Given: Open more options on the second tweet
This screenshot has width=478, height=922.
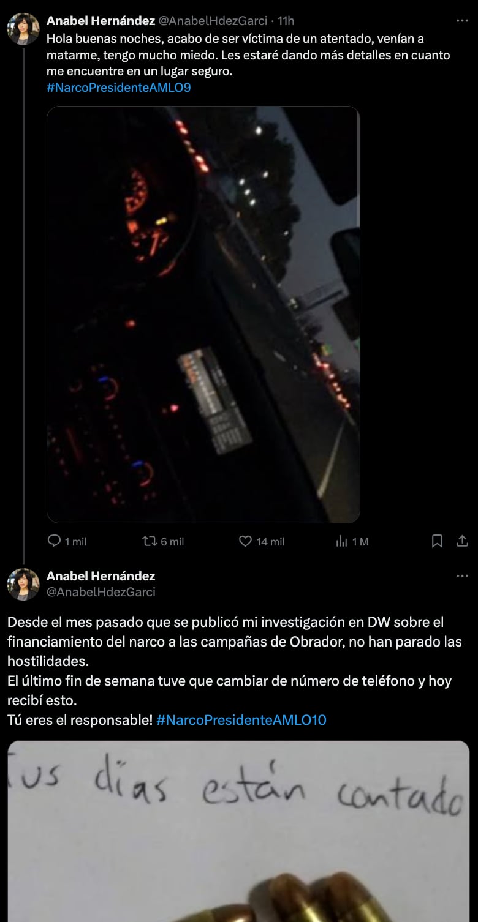Looking at the screenshot, I should (463, 576).
